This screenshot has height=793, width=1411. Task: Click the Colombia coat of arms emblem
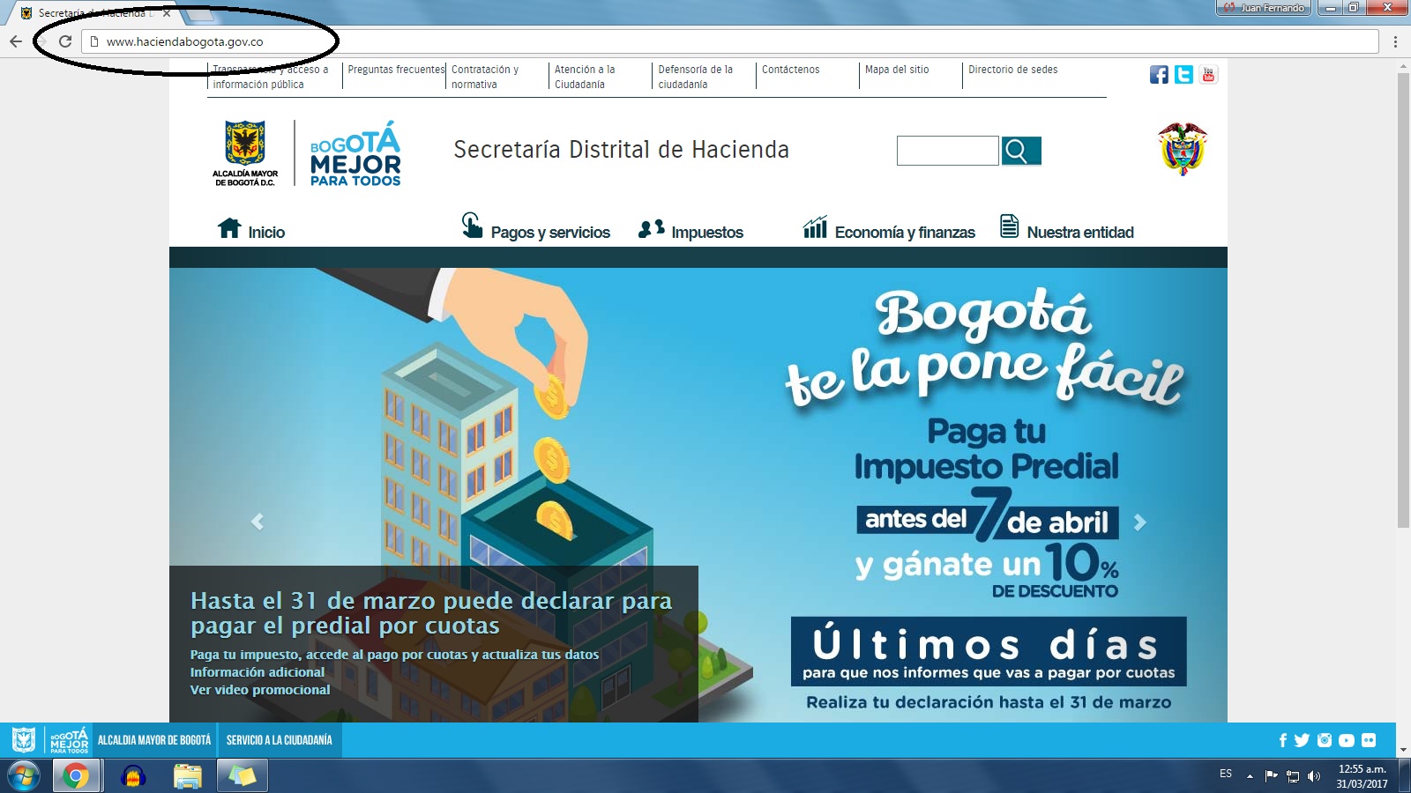(1183, 148)
